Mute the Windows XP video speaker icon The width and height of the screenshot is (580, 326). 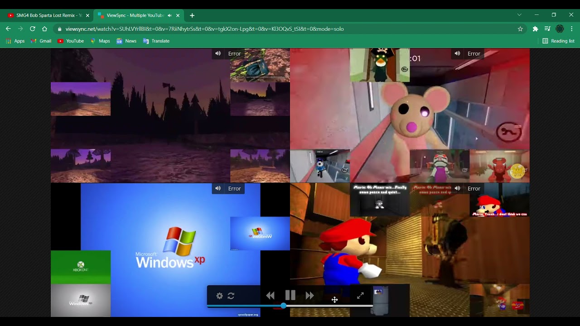218,188
